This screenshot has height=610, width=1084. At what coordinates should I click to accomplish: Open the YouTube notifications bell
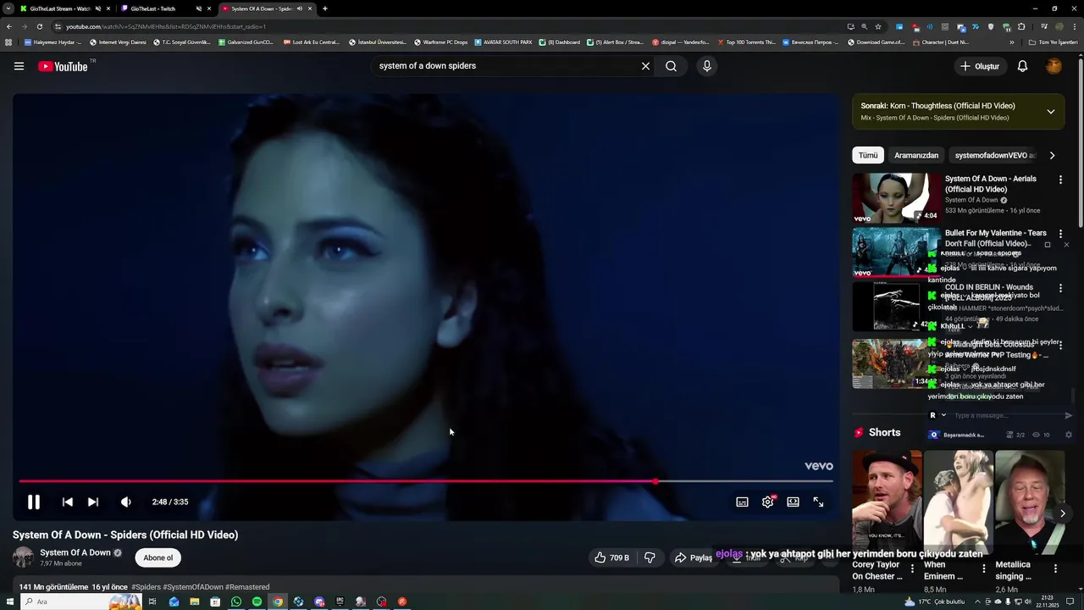[1022, 66]
